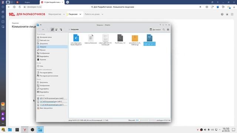Click the show desktop button on taskbar
Image resolution: width=237 pixels, height=133 pixels.
coord(234,130)
